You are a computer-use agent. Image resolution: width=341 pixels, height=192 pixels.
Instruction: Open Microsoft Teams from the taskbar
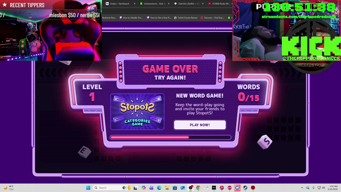[x=151, y=188]
